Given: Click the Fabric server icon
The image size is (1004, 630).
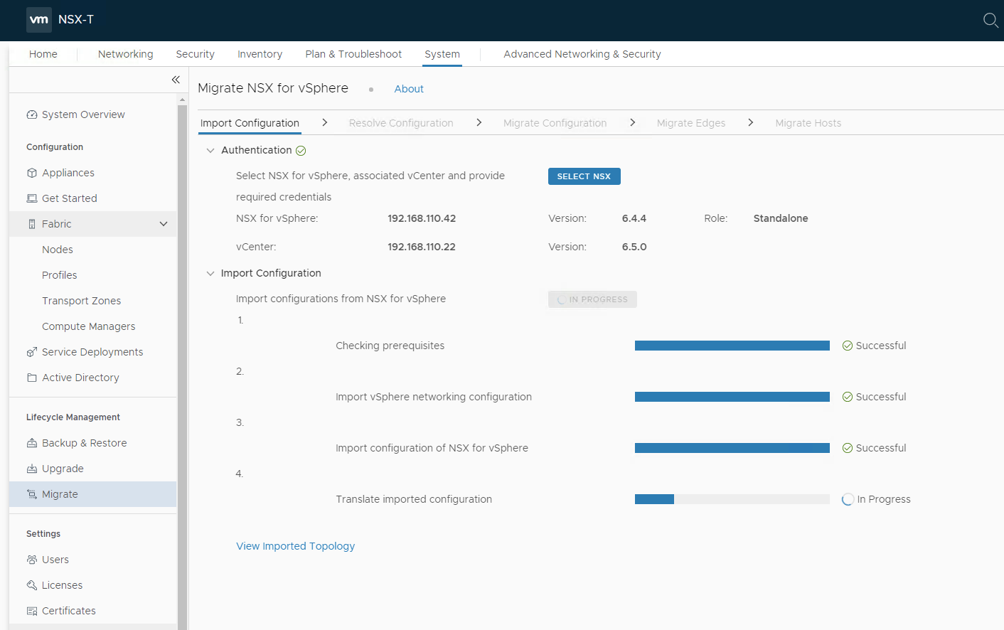Looking at the screenshot, I should (32, 224).
